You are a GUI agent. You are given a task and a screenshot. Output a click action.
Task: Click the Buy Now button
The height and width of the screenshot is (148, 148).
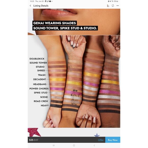pyautogui.click(x=113, y=140)
